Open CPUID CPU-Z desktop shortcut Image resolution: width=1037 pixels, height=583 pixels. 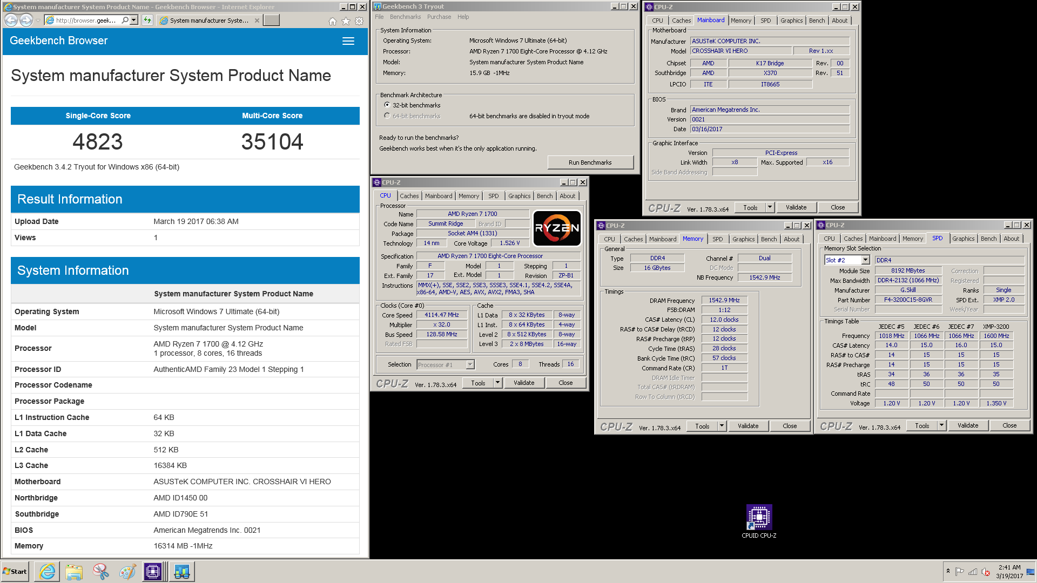point(759,521)
